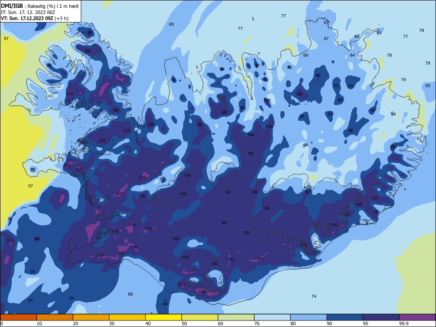The image size is (436, 327).
Task: Click the '60' legend scale label
Action: (221, 324)
